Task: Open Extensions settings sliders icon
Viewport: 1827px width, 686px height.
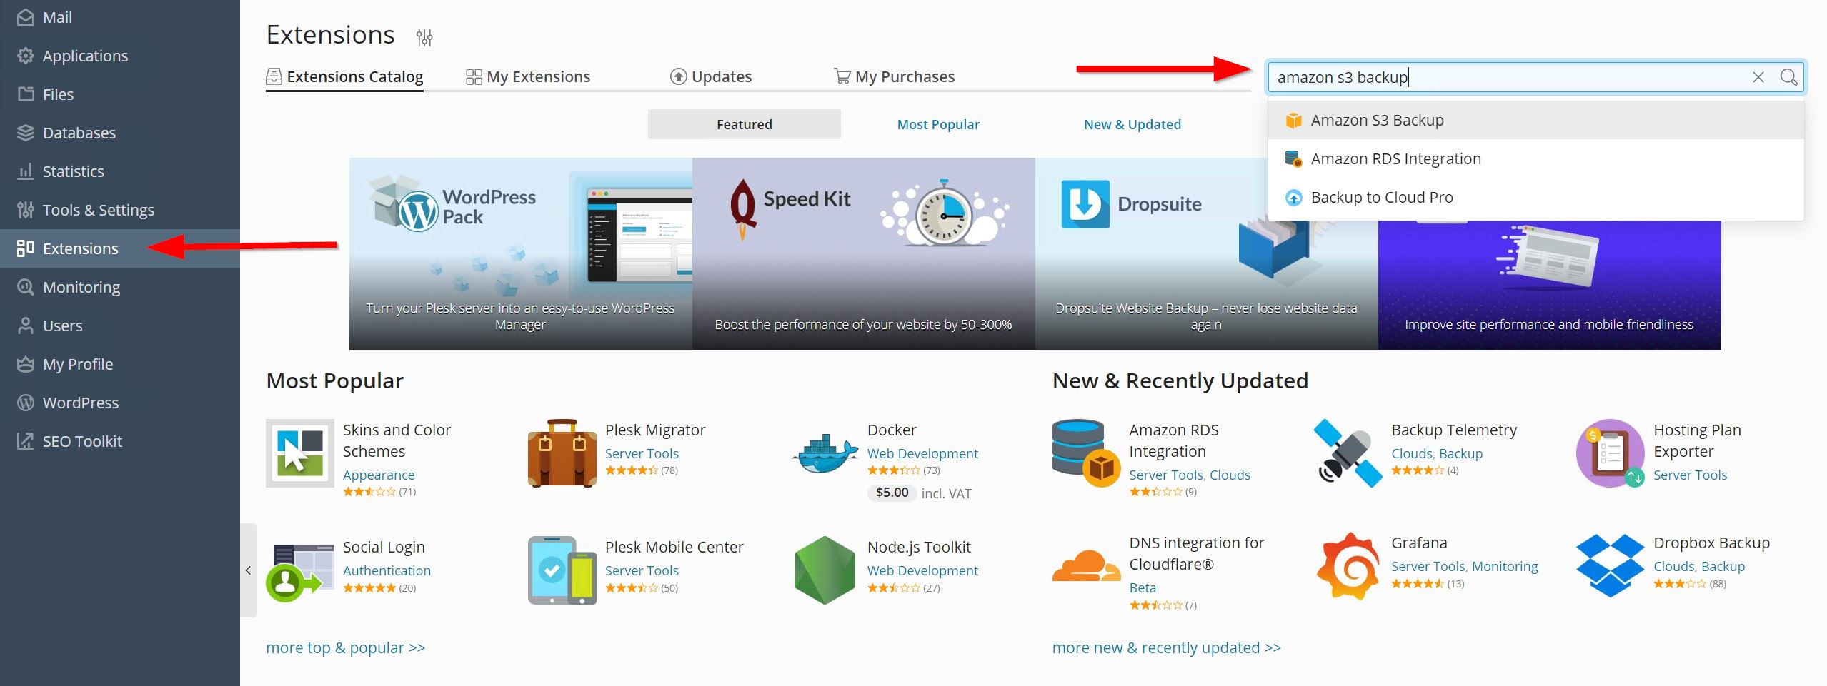Action: click(x=424, y=37)
